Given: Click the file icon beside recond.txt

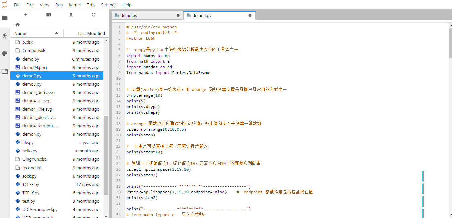Looking at the screenshot, I should tap(18, 168).
